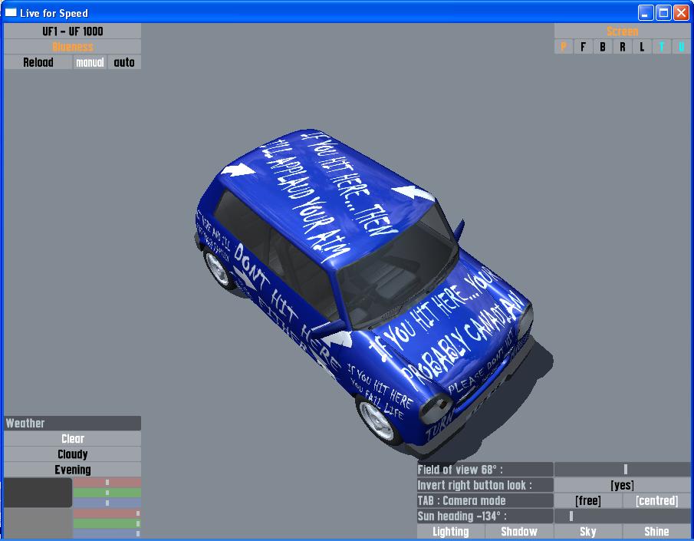Switch to the Shine tab

tap(657, 531)
